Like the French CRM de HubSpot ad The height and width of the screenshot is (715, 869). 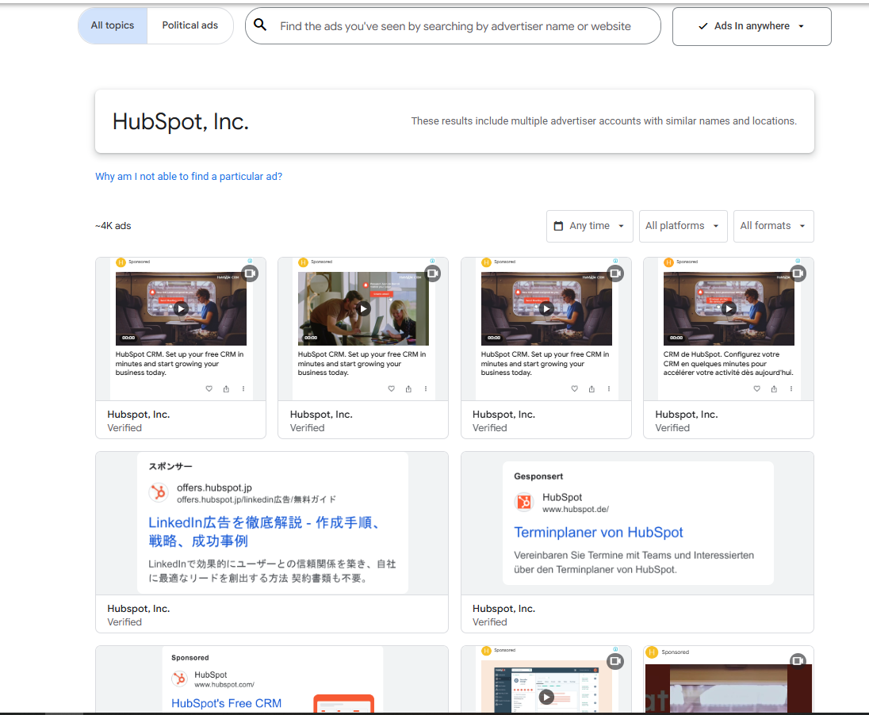coord(756,388)
